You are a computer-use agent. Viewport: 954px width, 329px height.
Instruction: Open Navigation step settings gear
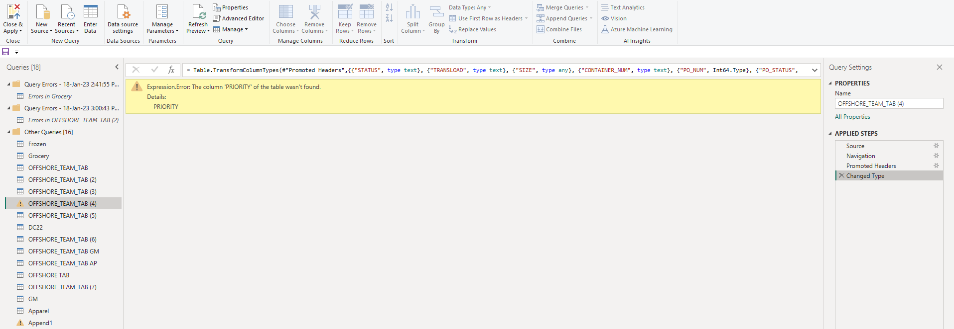[936, 156]
